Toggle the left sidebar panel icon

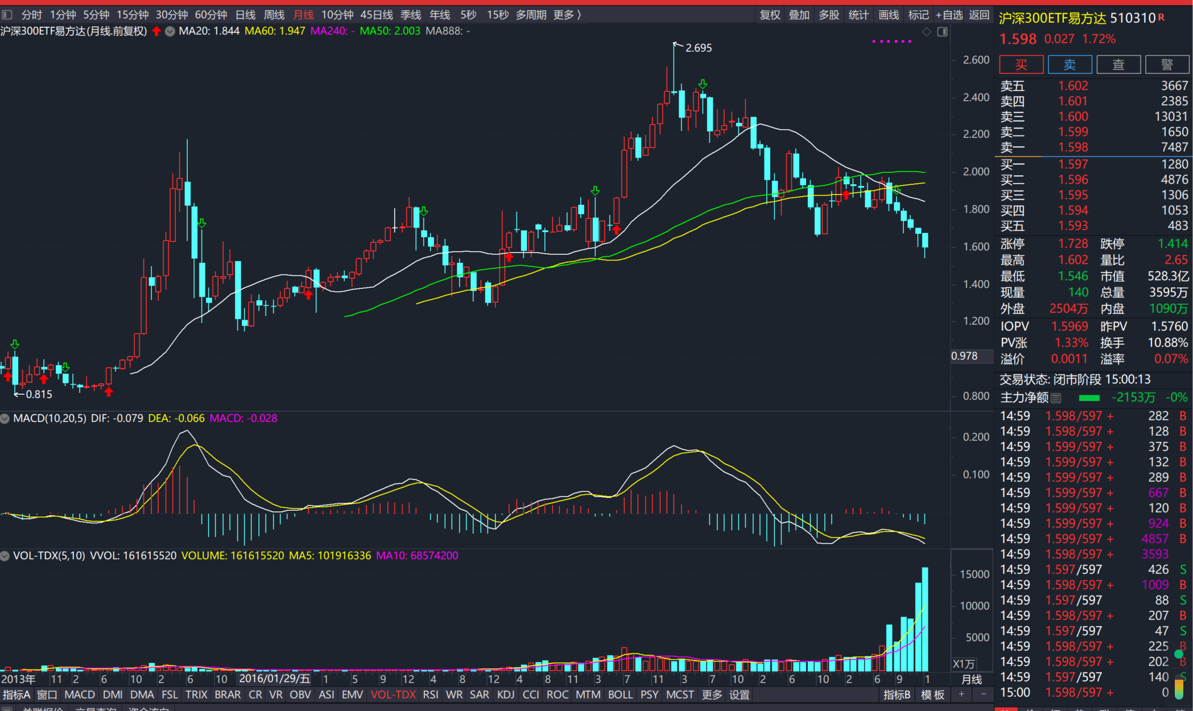tap(7, 15)
